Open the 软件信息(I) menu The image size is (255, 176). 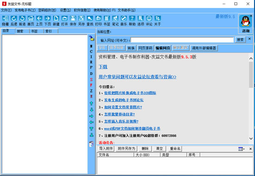[82, 10]
